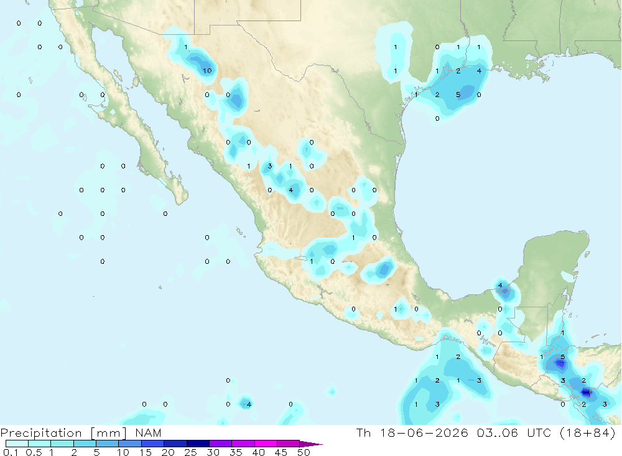Click the darkest blue rain cell in Central America
622x456 pixels.
tap(587, 393)
